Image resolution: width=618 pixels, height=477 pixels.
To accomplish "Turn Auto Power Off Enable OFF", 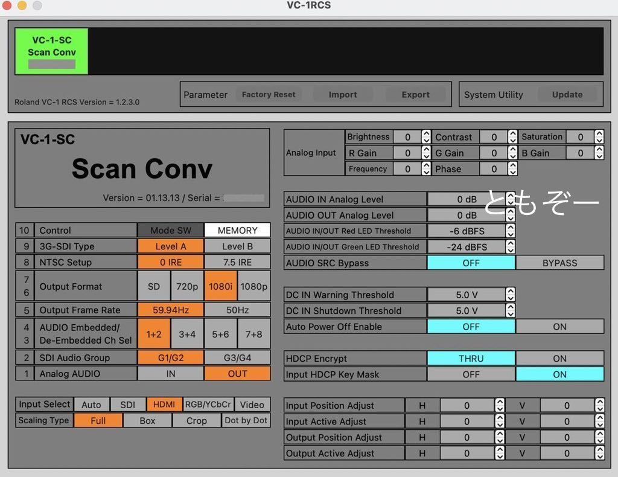I will (x=471, y=327).
